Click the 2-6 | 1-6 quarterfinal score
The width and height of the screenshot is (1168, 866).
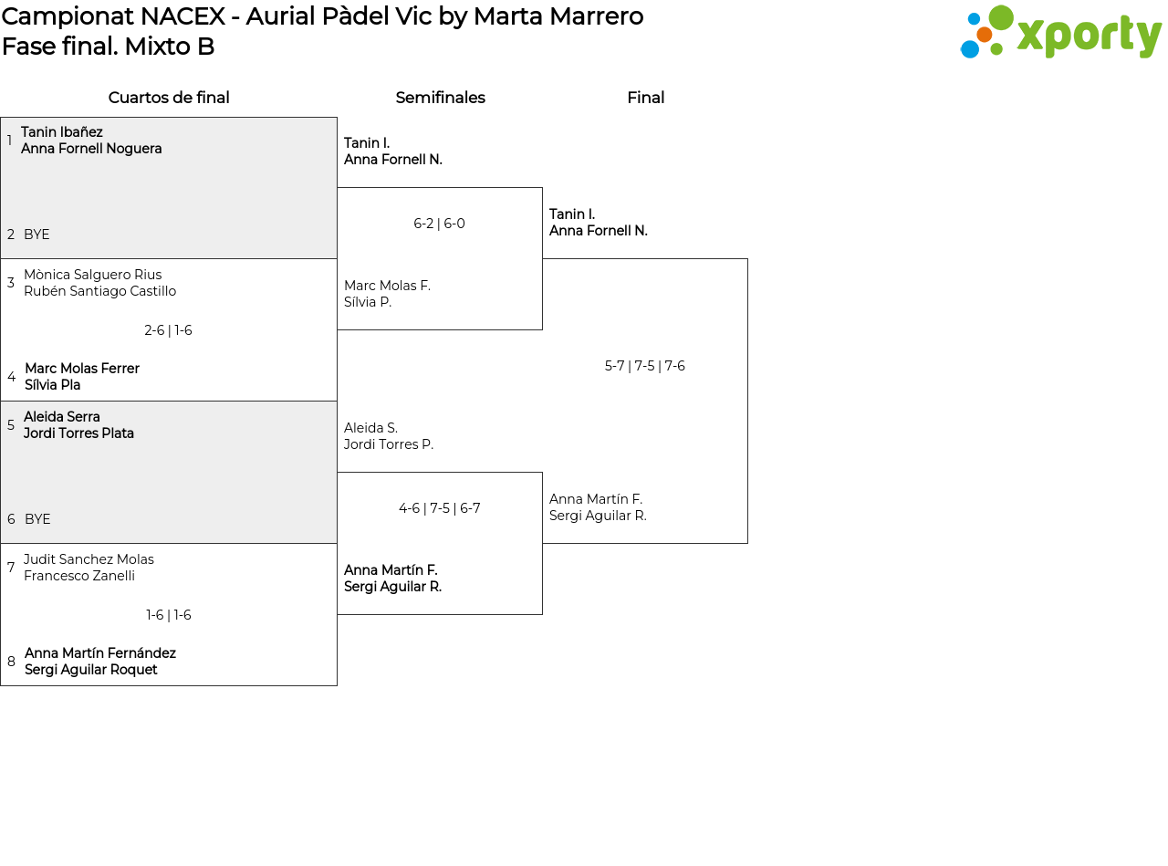click(x=168, y=330)
